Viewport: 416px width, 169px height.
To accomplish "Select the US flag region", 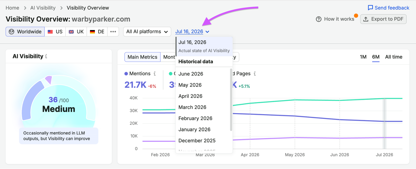I will [55, 32].
